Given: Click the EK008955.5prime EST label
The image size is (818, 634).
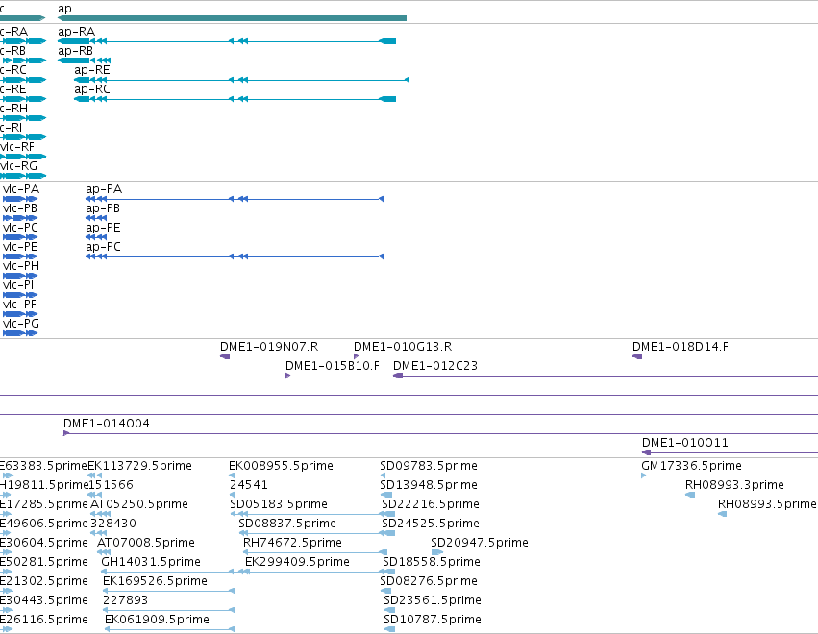Looking at the screenshot, I should (x=282, y=466).
